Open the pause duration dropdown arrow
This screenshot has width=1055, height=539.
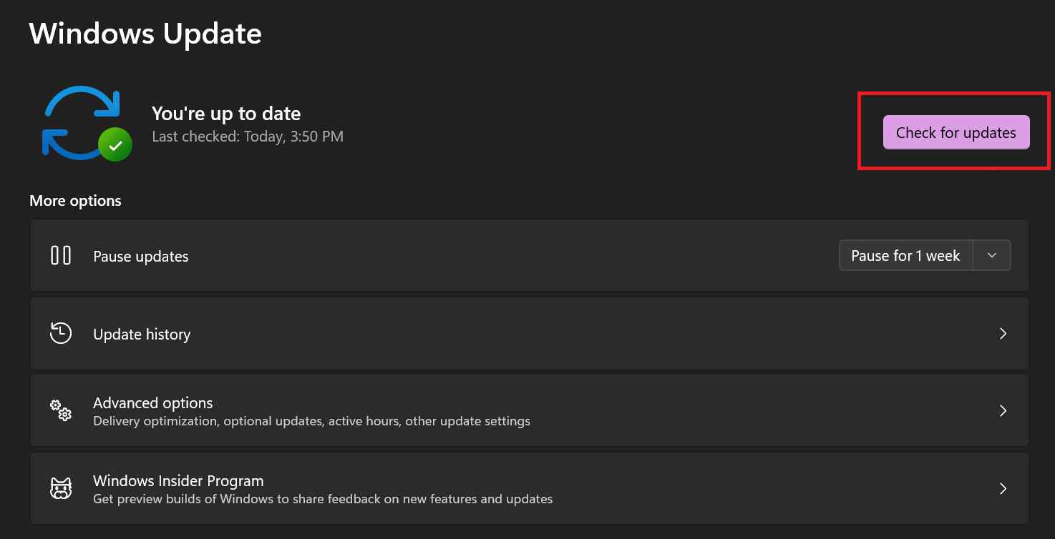(992, 256)
